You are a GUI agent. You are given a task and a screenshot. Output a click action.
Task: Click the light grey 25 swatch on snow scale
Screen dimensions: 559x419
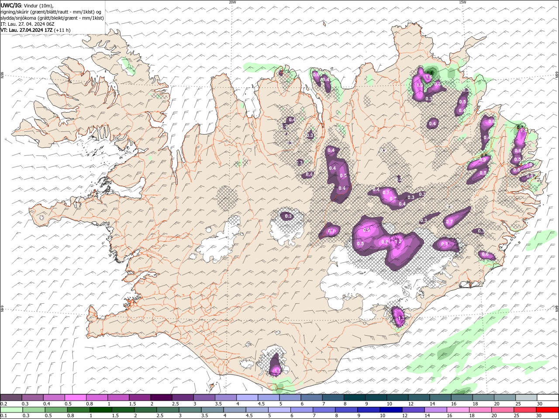526,398
